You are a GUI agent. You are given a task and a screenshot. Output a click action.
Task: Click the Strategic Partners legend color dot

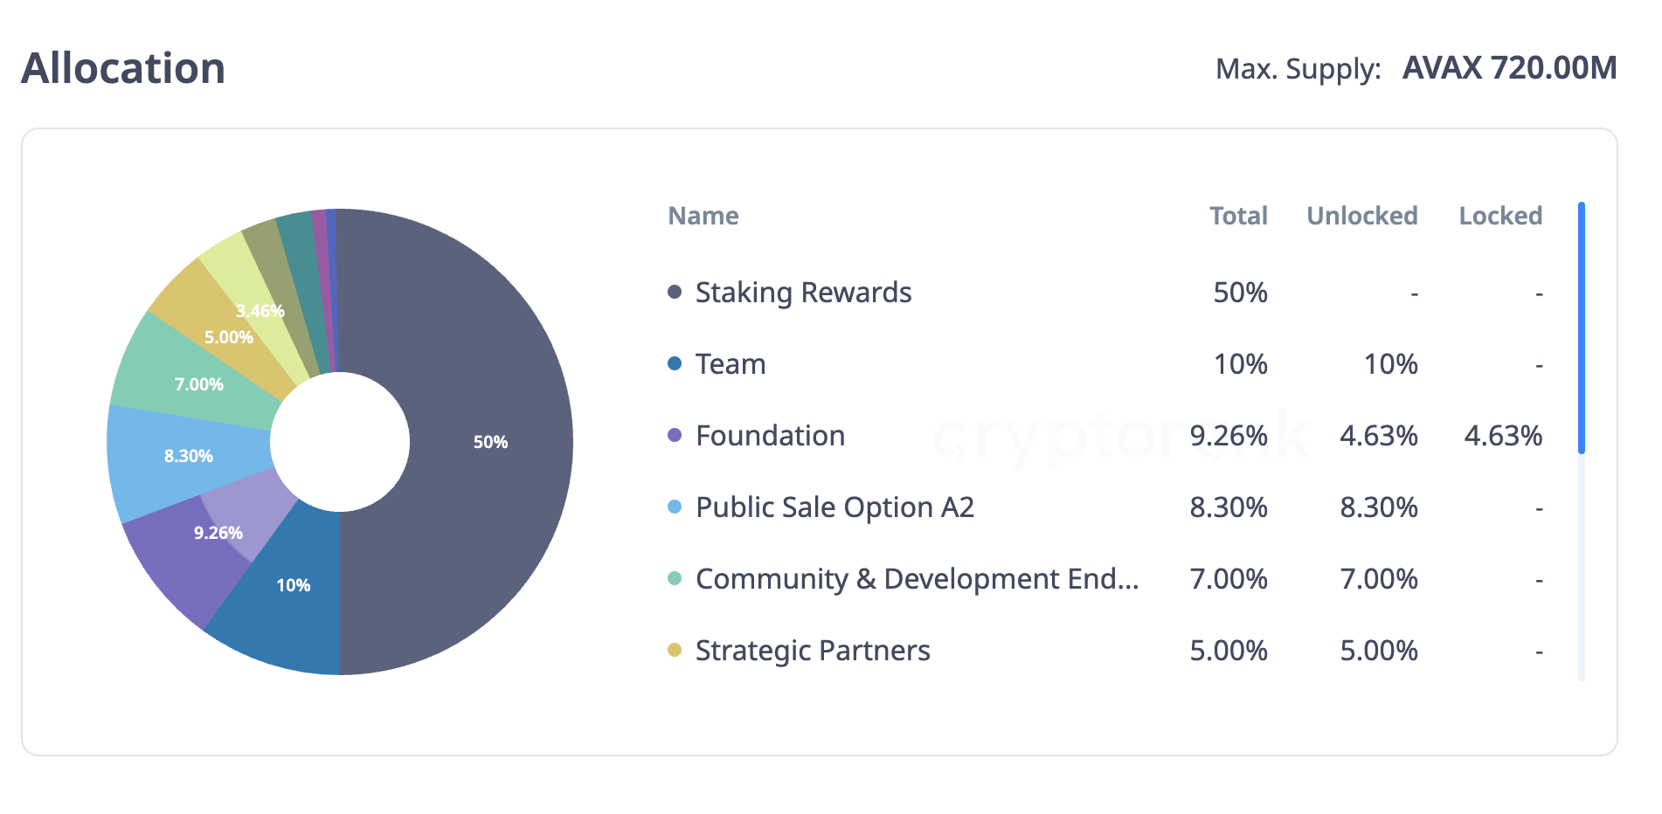point(675,650)
